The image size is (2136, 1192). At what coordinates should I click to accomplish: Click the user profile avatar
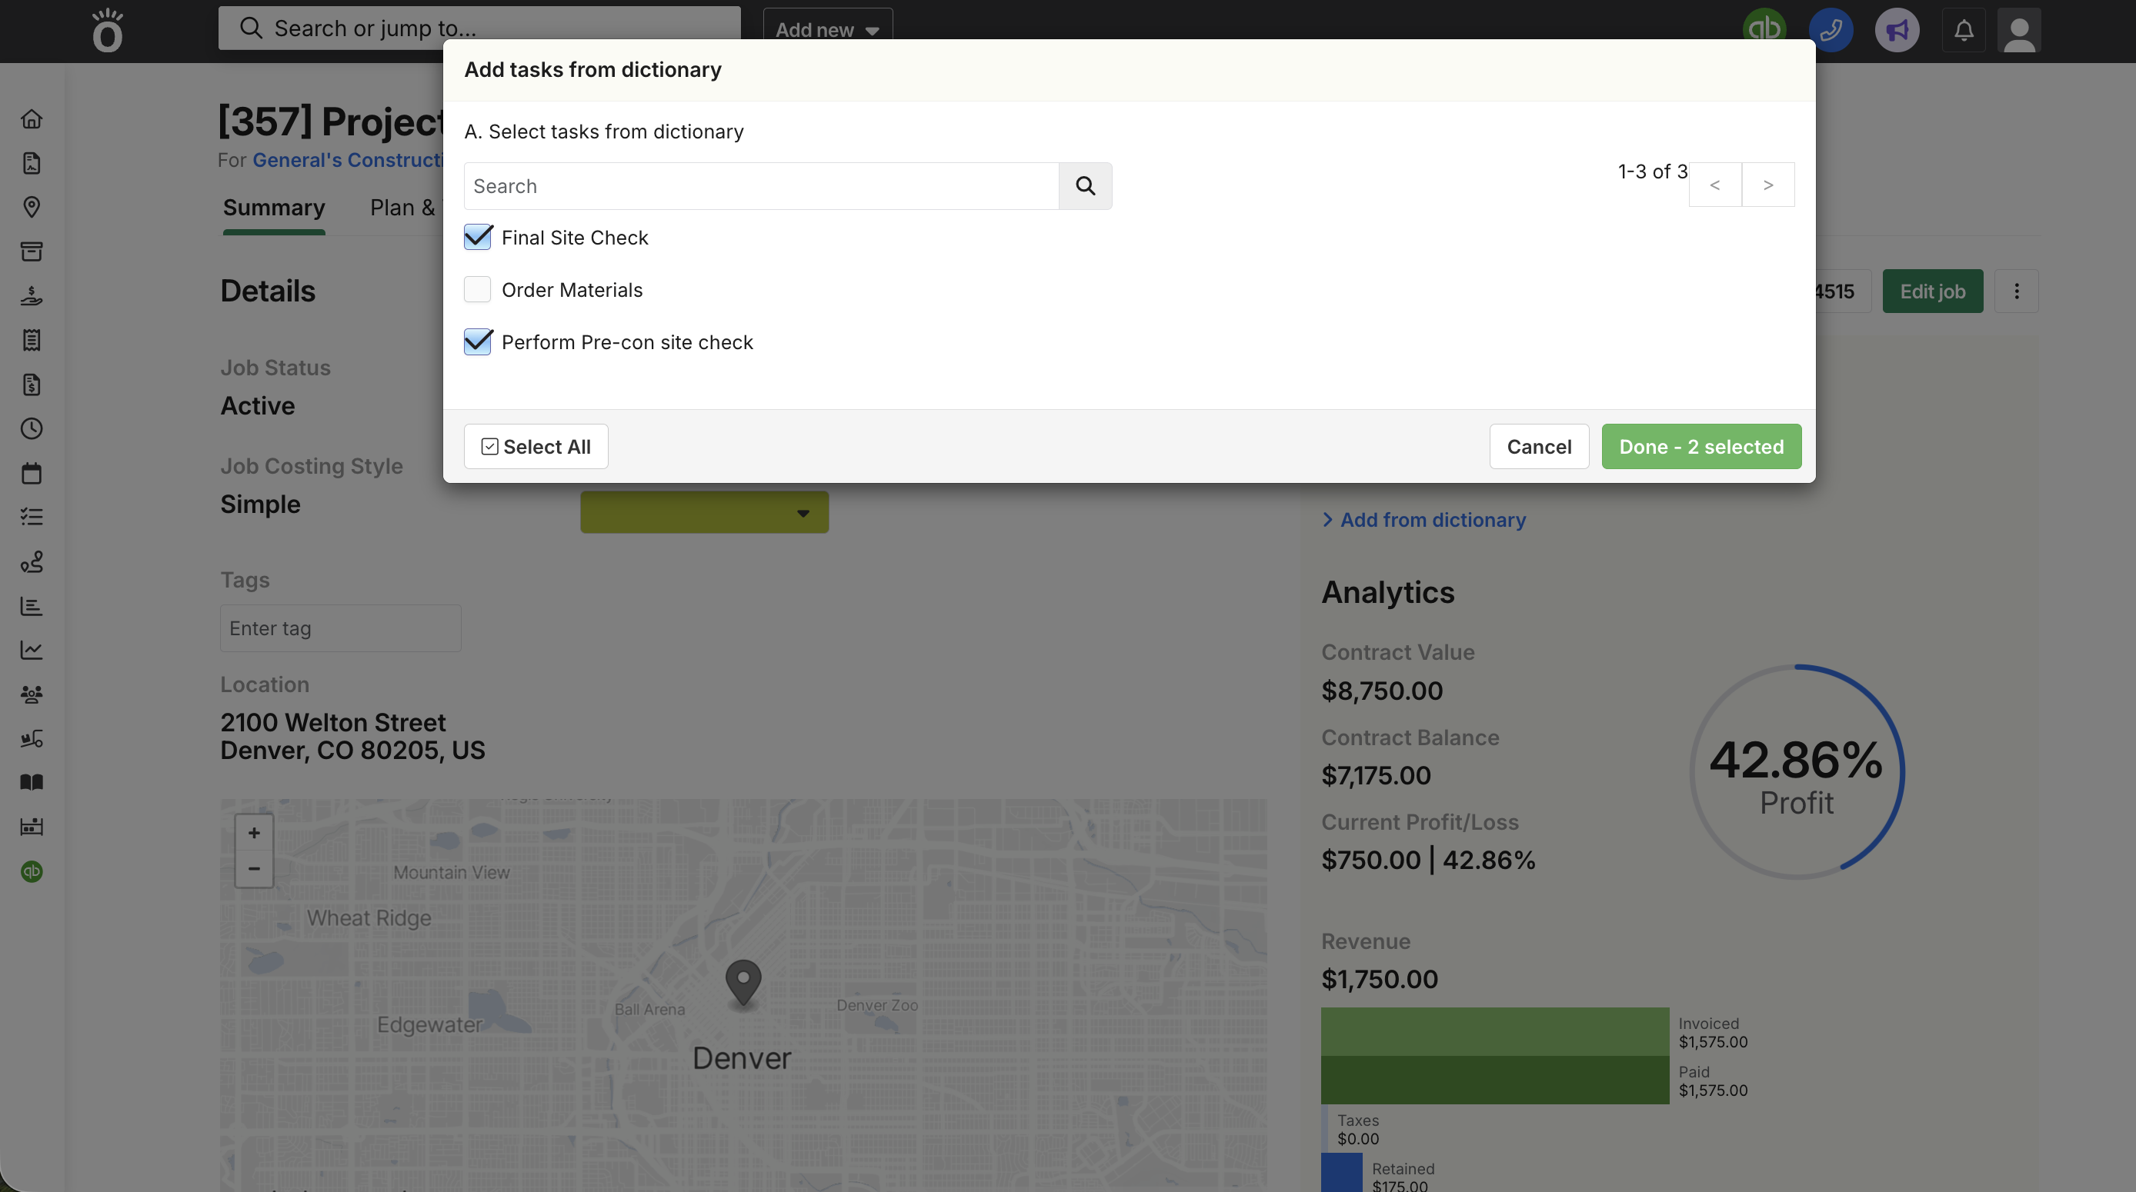click(2018, 30)
